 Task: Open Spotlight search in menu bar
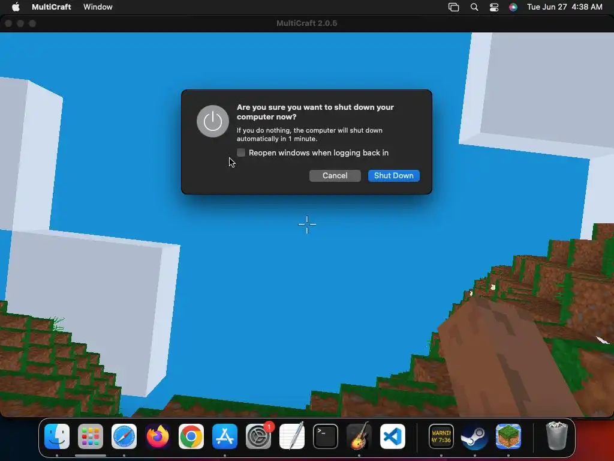point(474,7)
